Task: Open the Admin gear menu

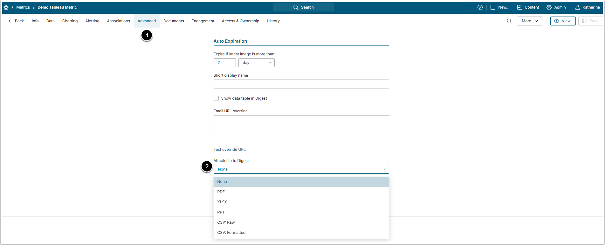Action: pos(556,7)
